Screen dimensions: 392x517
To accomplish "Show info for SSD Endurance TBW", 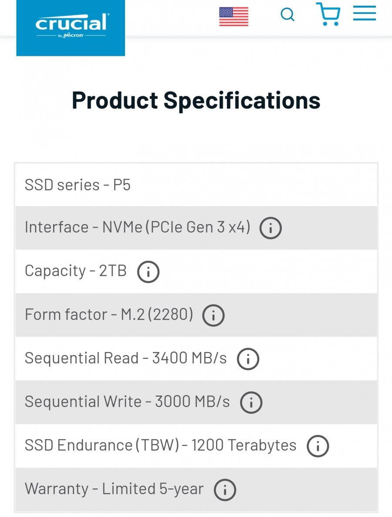I will tap(318, 446).
